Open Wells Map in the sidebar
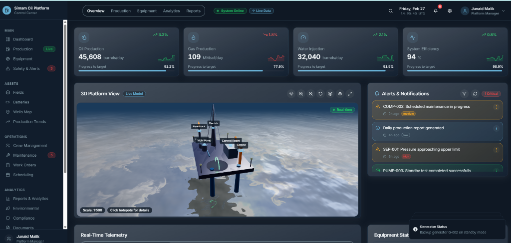511x243 pixels. (x=22, y=112)
